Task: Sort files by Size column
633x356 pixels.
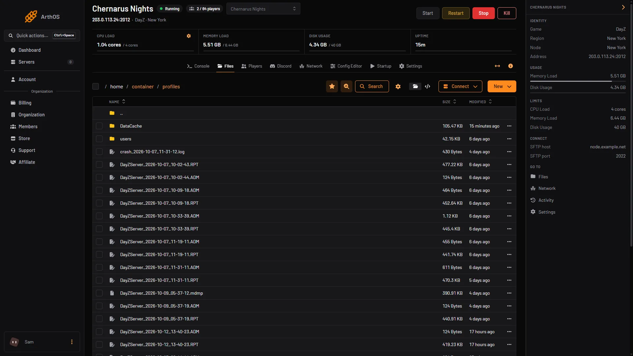Action: pyautogui.click(x=449, y=102)
